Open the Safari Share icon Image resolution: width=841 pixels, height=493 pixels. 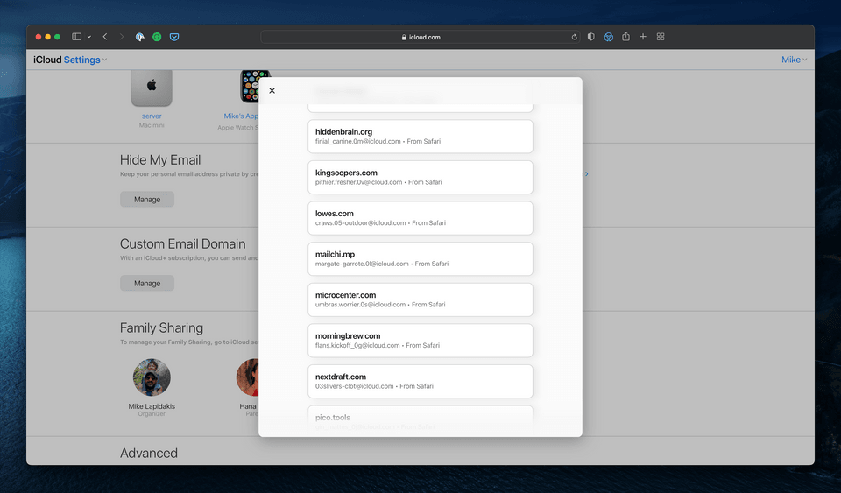pos(625,37)
